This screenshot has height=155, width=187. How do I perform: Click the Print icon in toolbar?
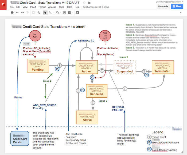tap(12, 13)
